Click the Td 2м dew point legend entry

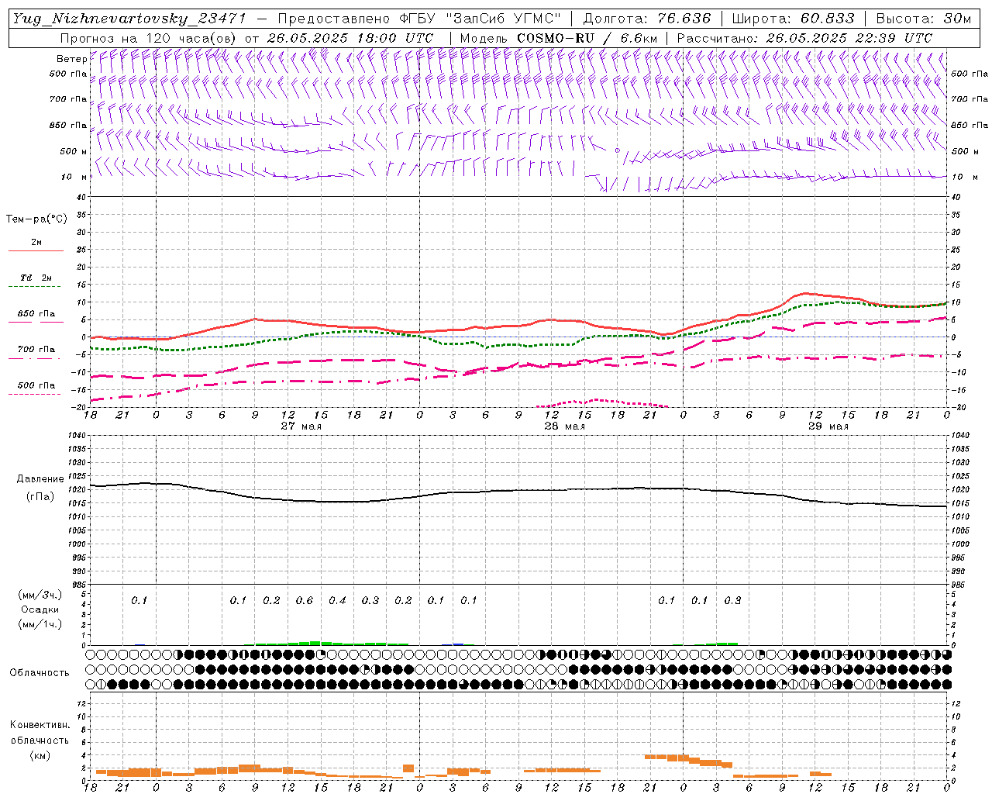pyautogui.click(x=36, y=278)
